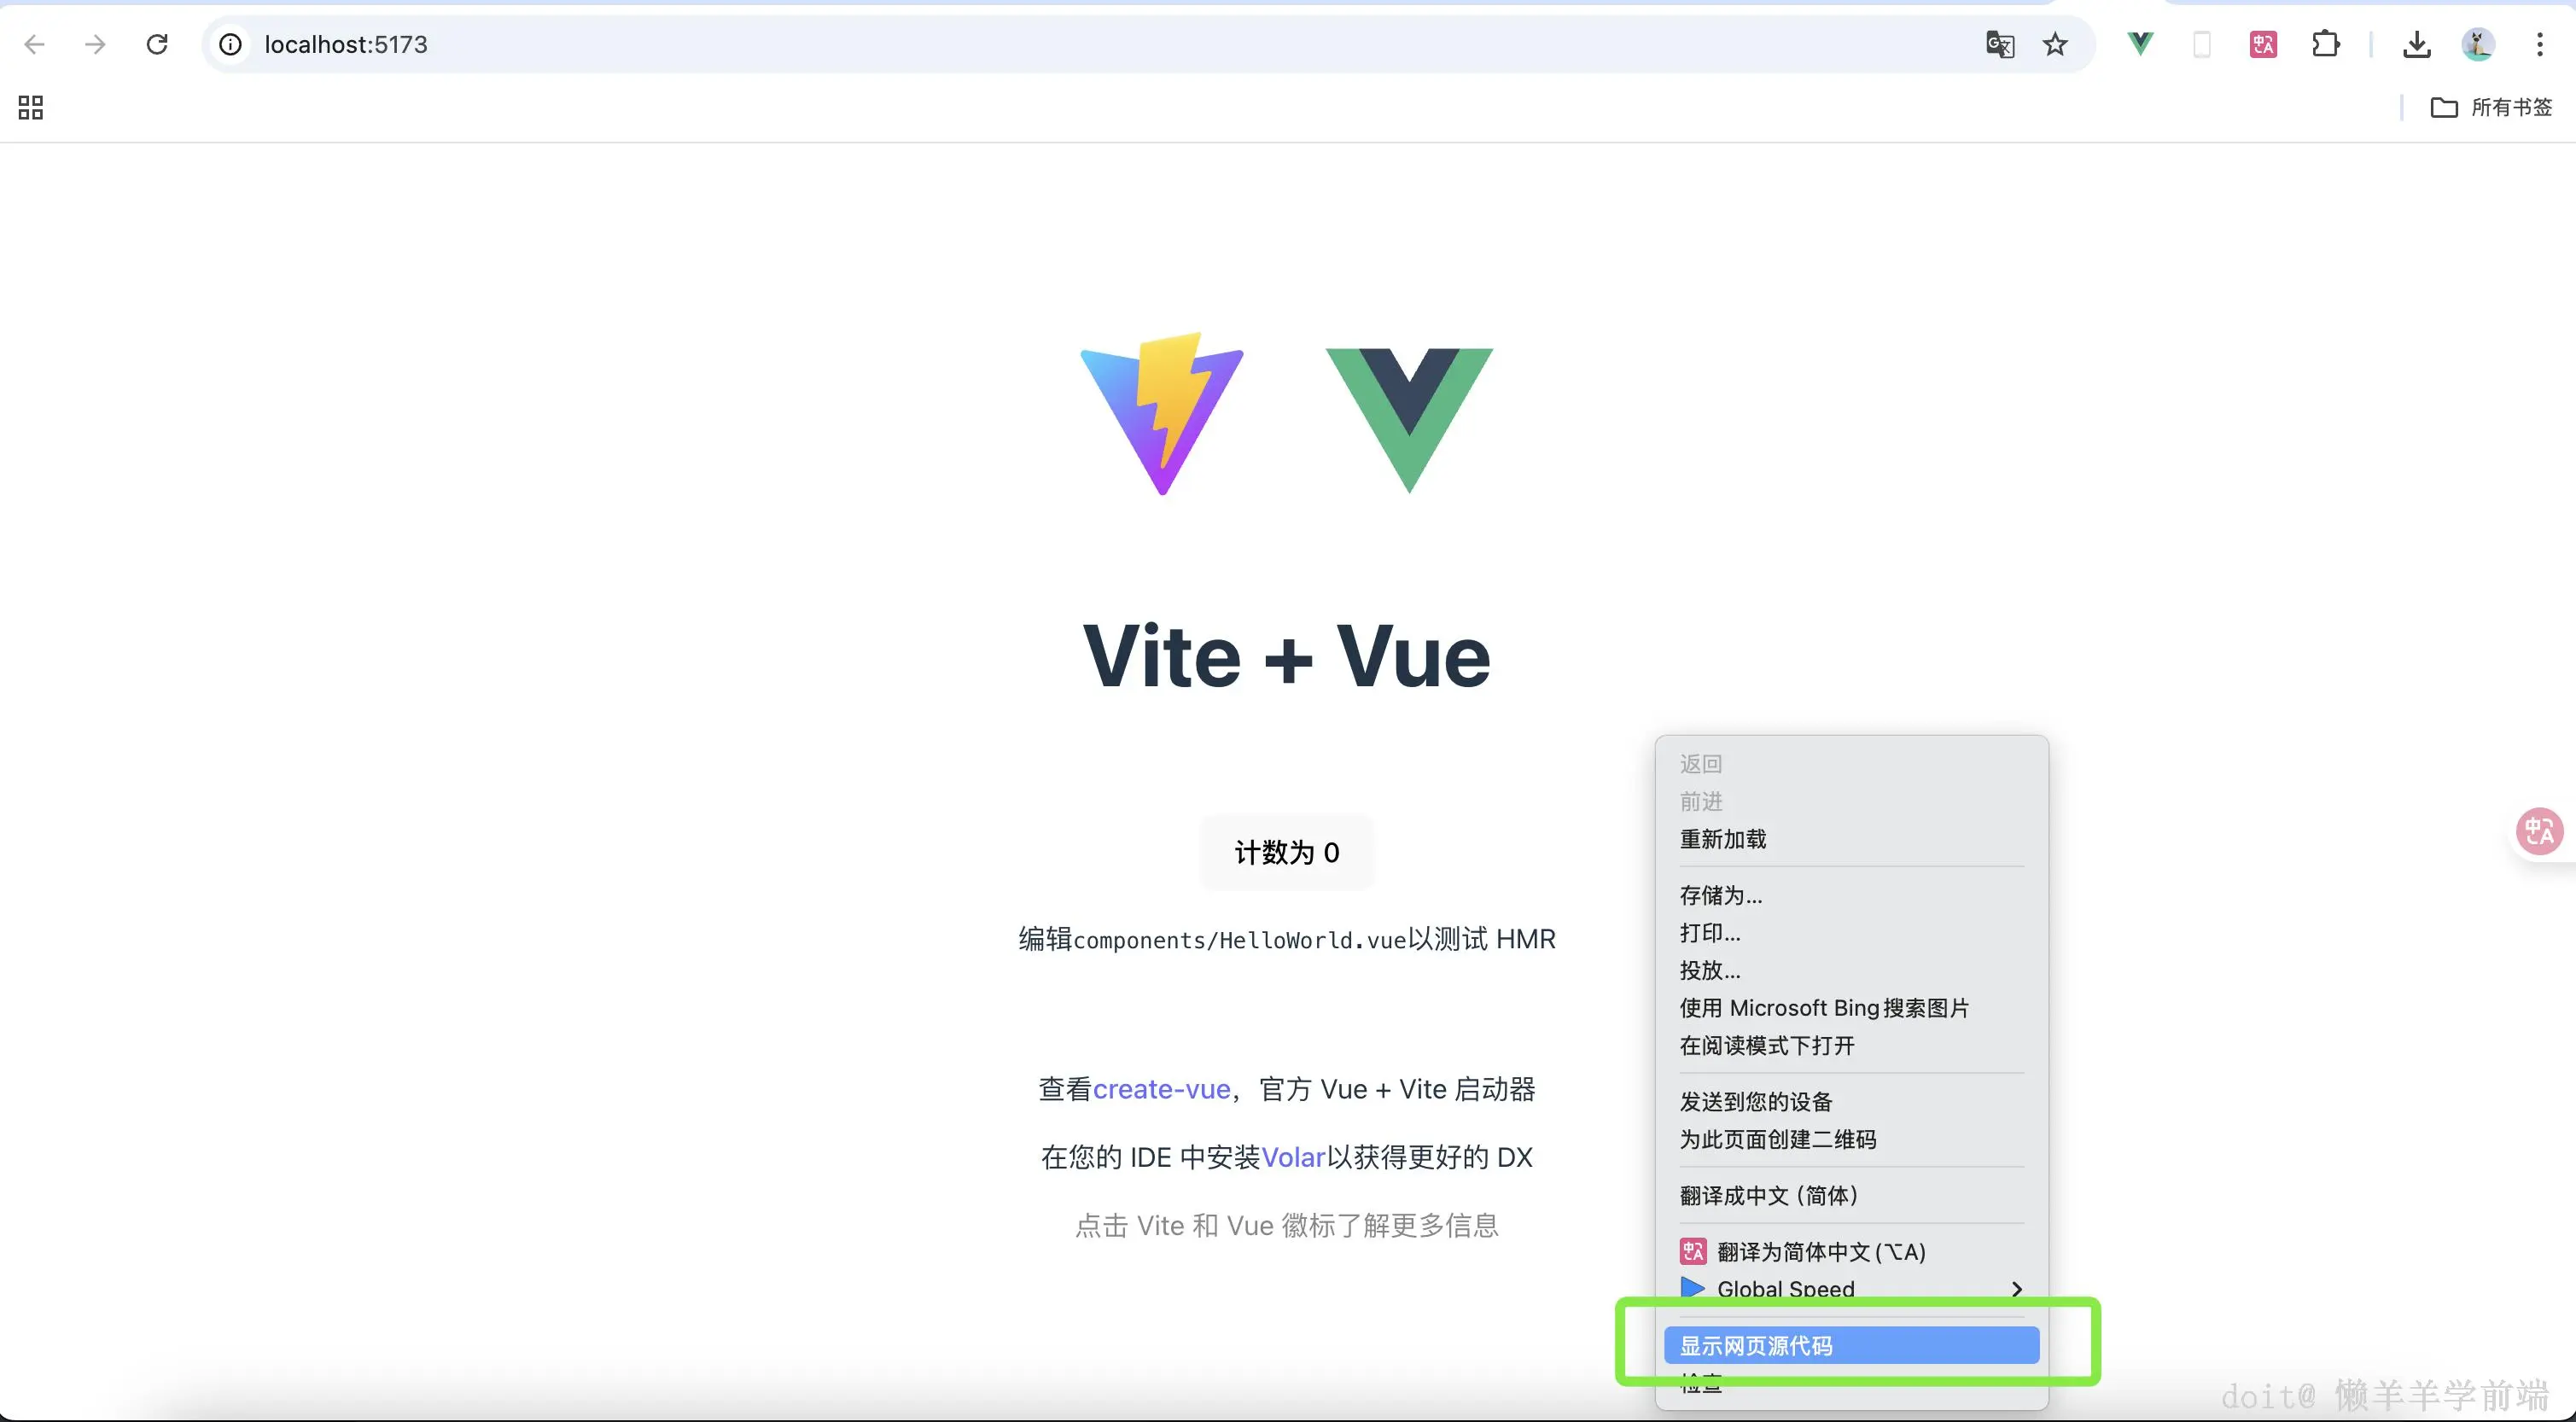Select 显示网页源代码 in context menu
The height and width of the screenshot is (1422, 2576).
1755,1346
